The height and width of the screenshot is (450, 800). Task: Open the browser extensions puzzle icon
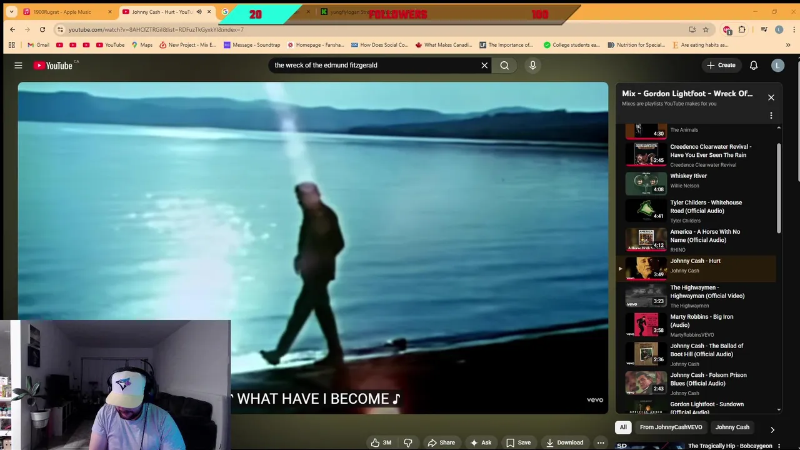[x=742, y=29]
